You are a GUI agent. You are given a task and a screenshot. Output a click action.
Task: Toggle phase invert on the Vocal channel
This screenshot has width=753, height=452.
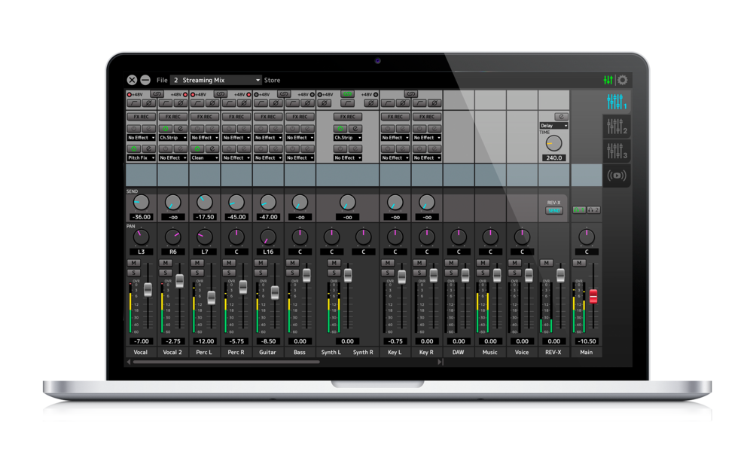pos(148,102)
